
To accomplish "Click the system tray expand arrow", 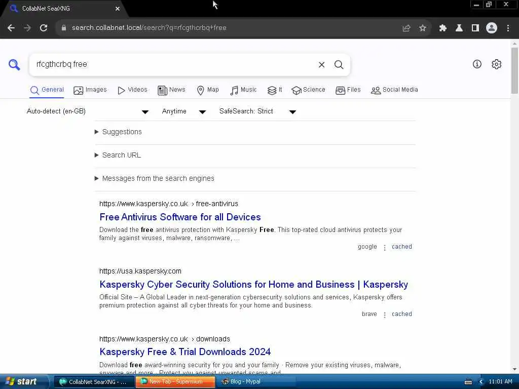I will tap(481, 382).
